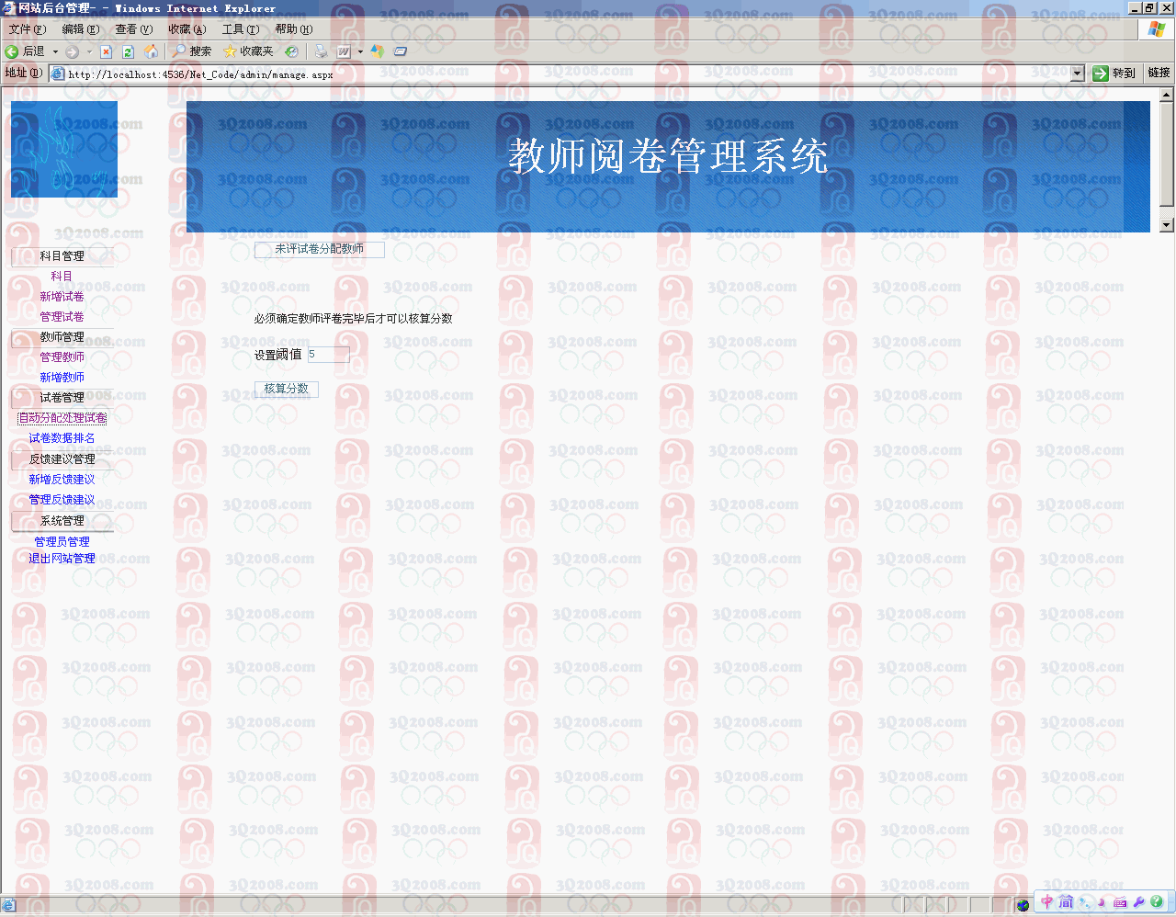Image resolution: width=1176 pixels, height=917 pixels.
Task: Click IE page icon in status bar left
Action: 8,906
